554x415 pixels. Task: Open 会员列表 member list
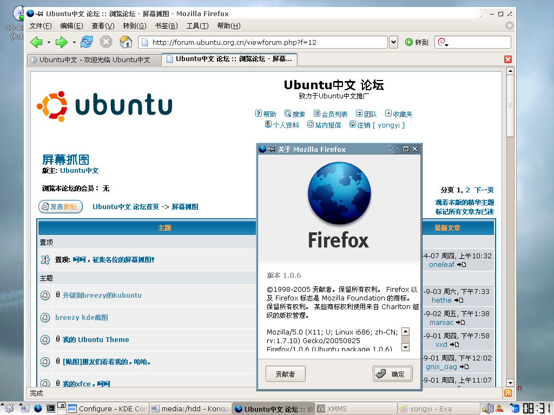click(x=331, y=113)
